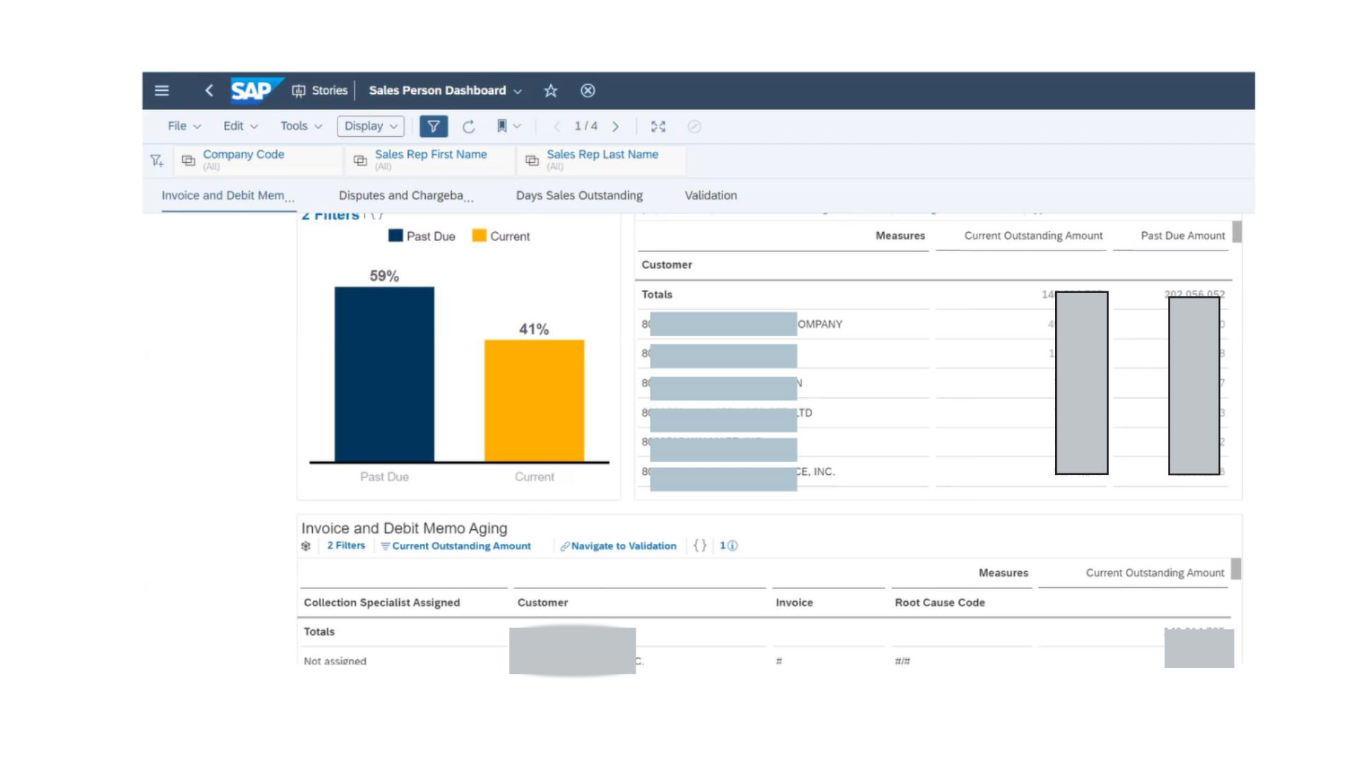Click the customer table vertical scrollbar
Screen dimensions: 1356x762
point(1237,232)
